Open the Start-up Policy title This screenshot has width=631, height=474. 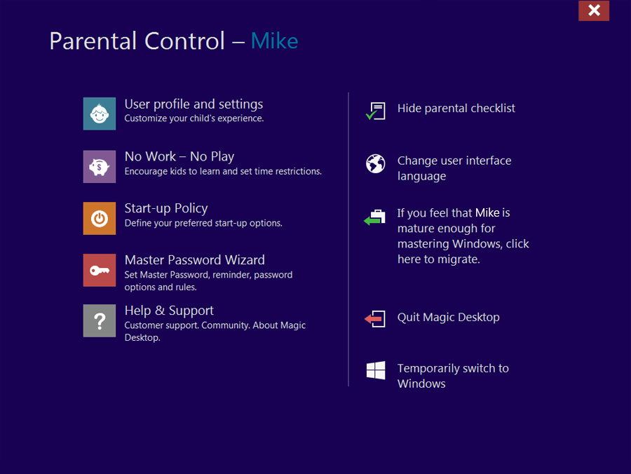coord(166,208)
